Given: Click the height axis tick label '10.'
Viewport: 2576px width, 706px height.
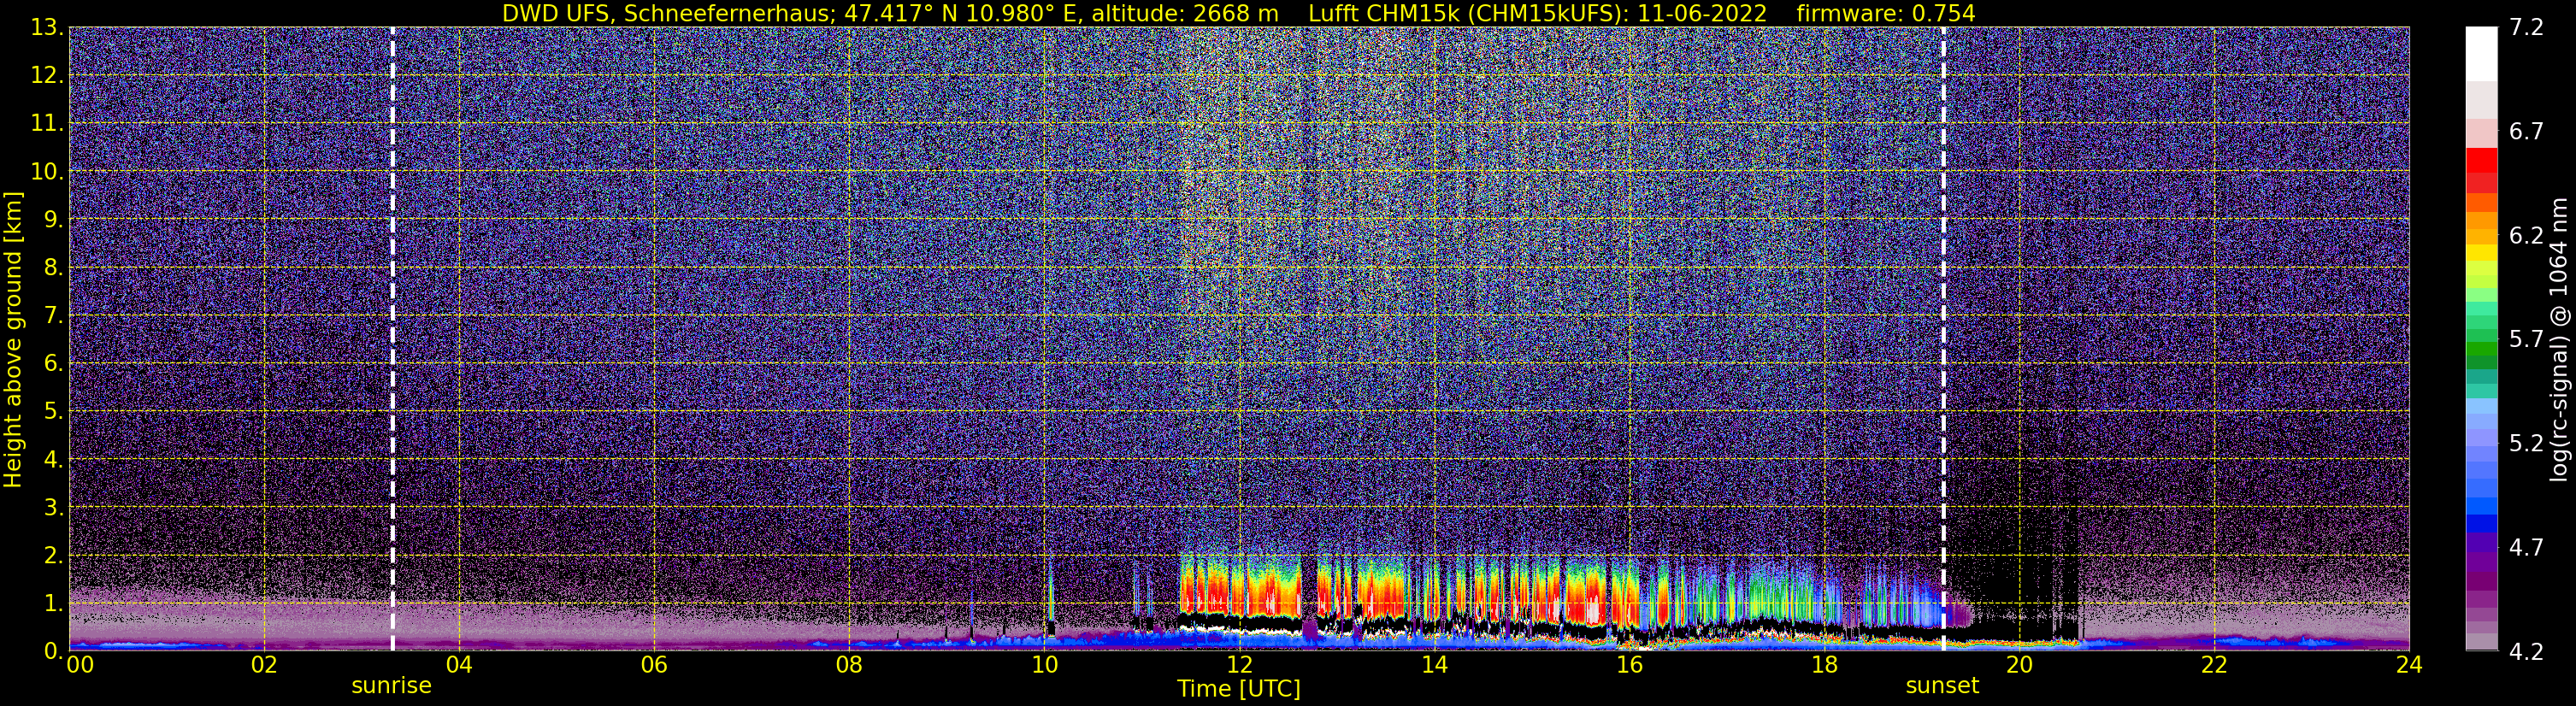Looking at the screenshot, I should tap(47, 171).
